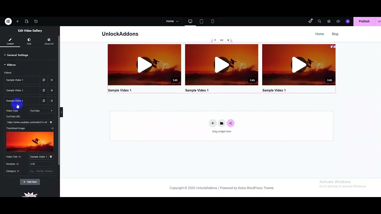Click the surfer Thumbnail Image in panel
The image size is (381, 214).
tap(30, 142)
